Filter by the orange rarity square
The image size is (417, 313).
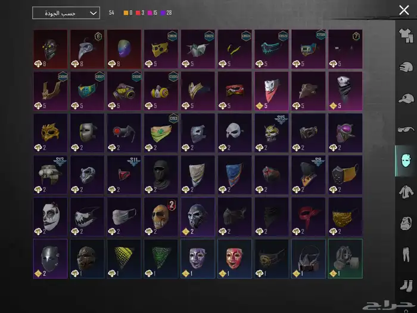[x=126, y=13]
